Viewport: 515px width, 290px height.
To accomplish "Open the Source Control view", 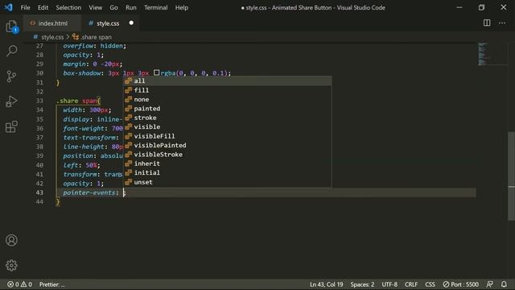I will [x=11, y=77].
